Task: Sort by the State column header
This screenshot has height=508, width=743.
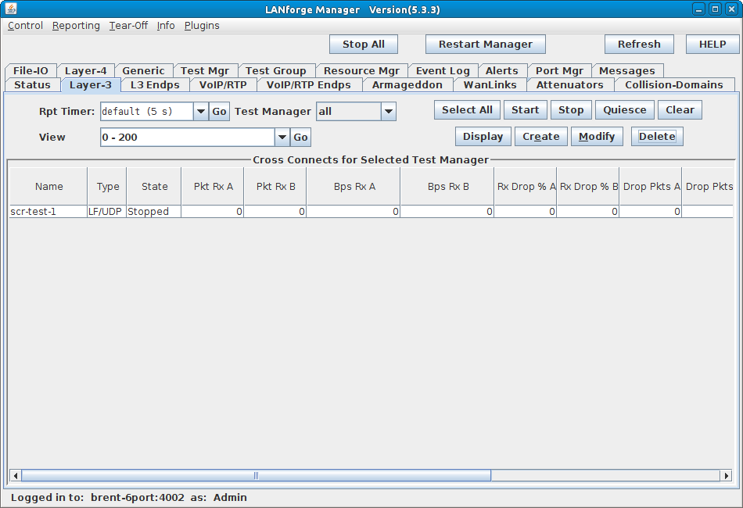Action: pos(154,187)
